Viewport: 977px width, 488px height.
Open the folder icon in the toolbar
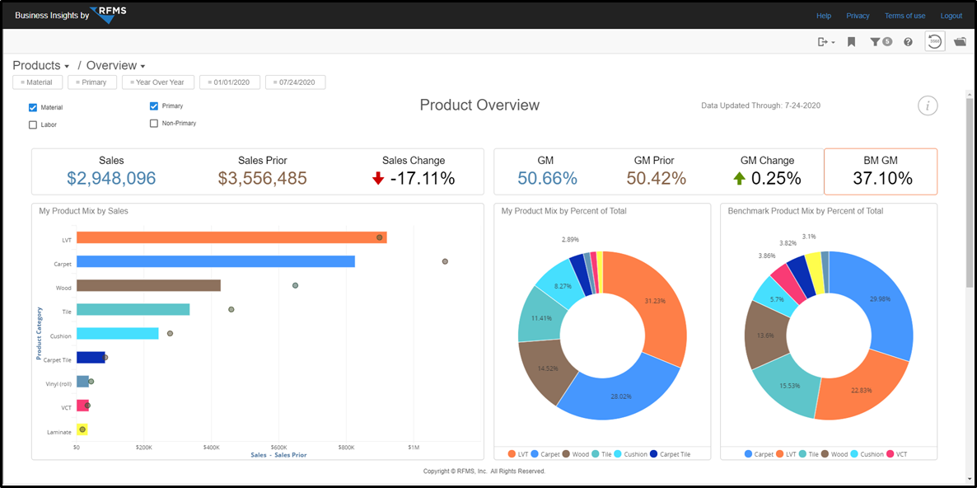point(960,42)
